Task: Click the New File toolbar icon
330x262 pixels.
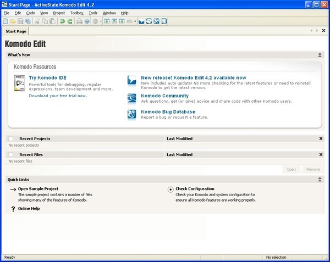Action: (5, 21)
